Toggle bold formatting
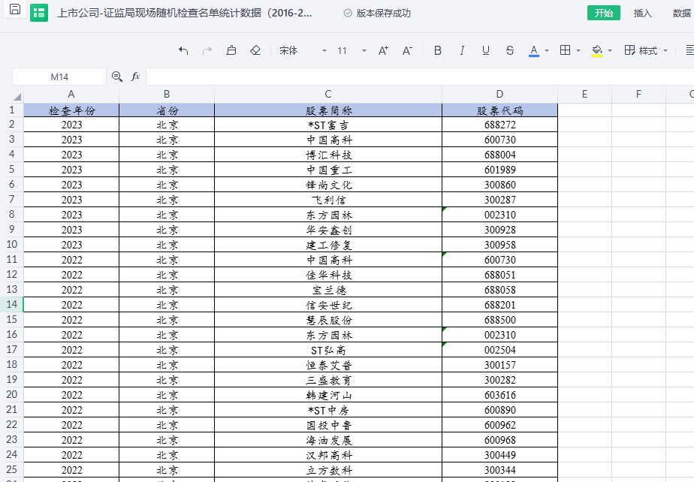The image size is (694, 482). click(438, 50)
